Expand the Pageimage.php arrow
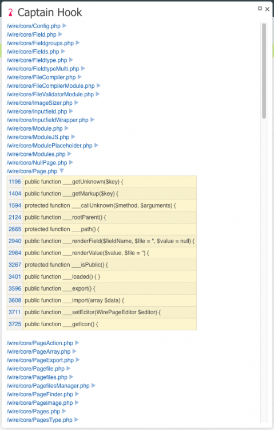The image size is (274, 430). coord(77,402)
